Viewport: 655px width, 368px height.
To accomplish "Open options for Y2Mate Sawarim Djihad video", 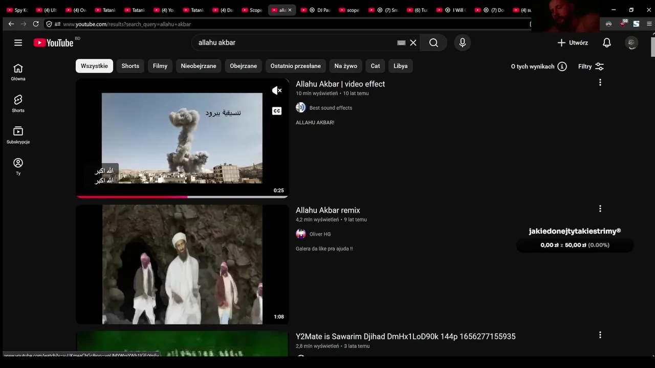I will click(x=600, y=335).
